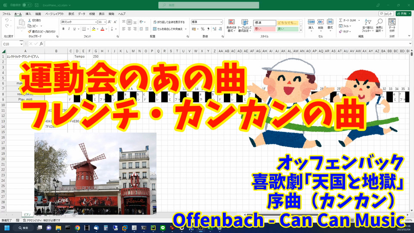Click the Increase Indent icon

147,29
